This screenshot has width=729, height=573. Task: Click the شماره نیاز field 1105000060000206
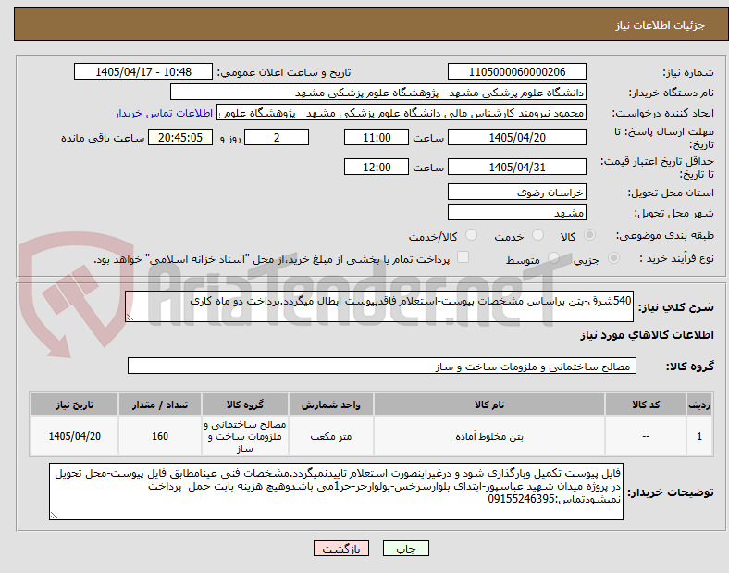[x=517, y=72]
